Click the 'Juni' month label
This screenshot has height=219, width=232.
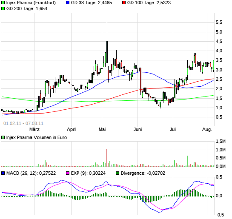138,129
